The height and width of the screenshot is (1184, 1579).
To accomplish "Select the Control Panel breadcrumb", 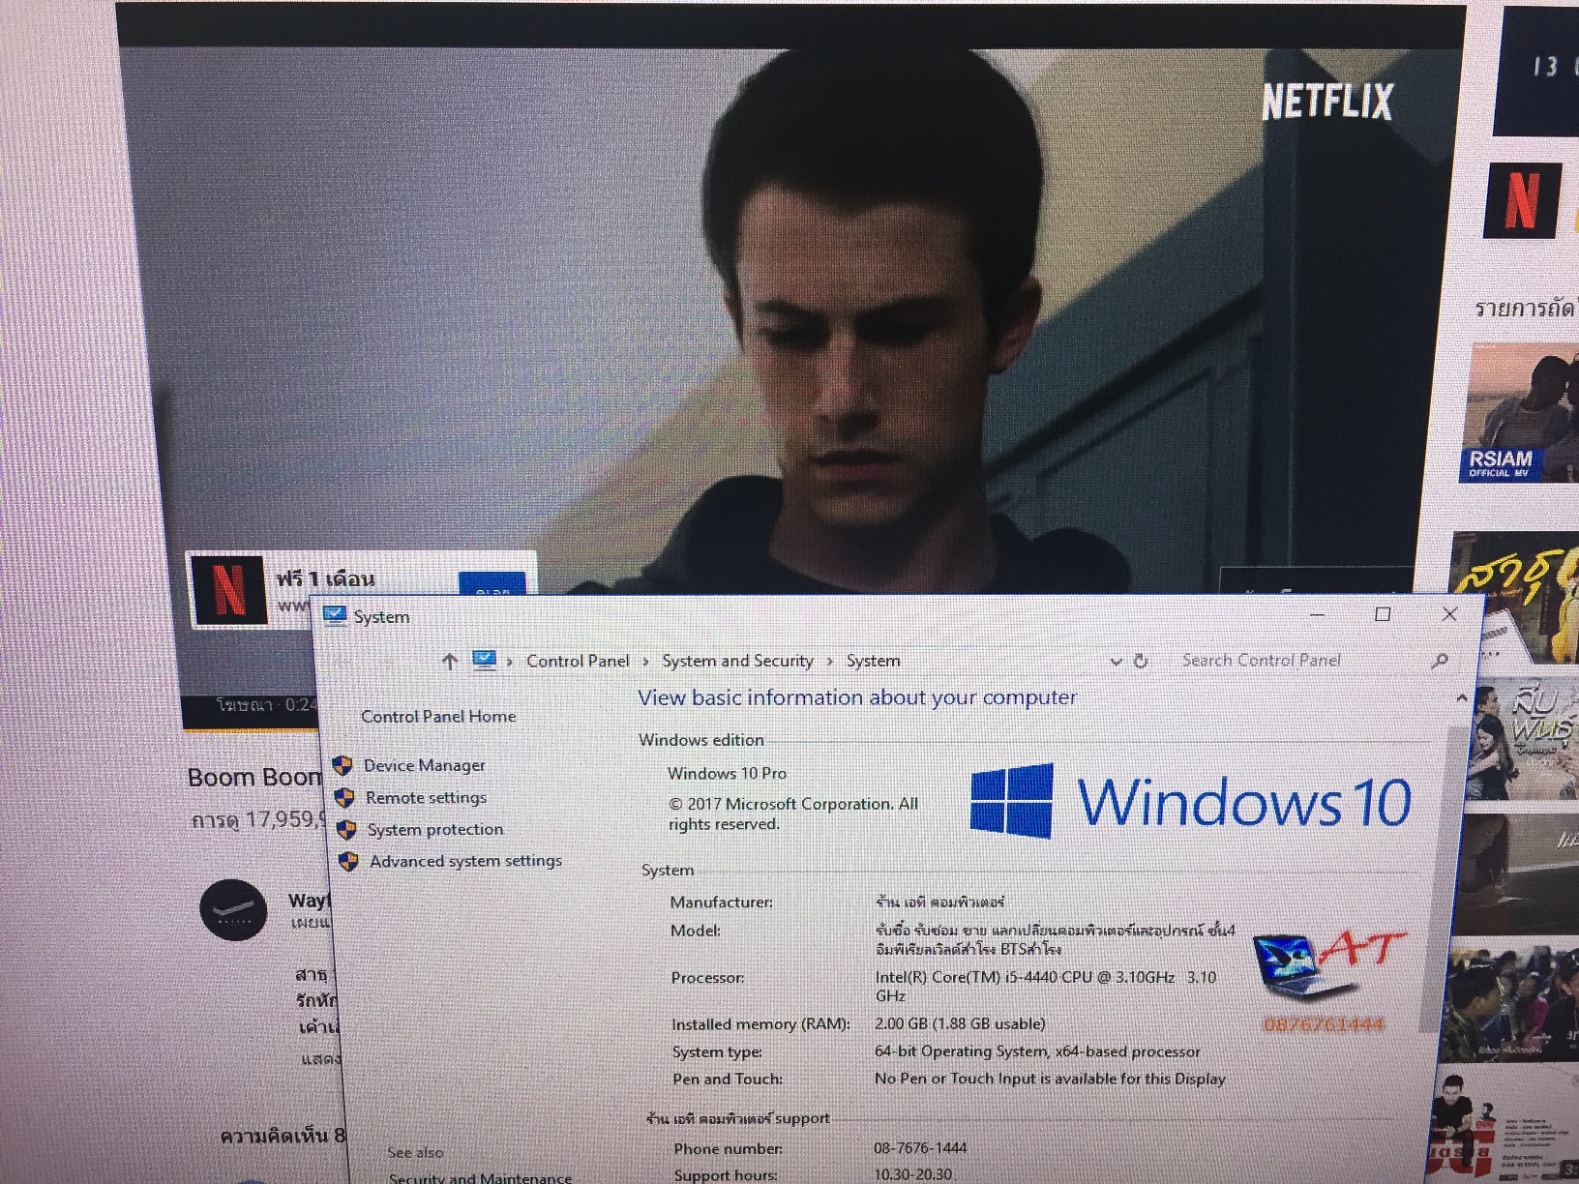I will click(578, 661).
